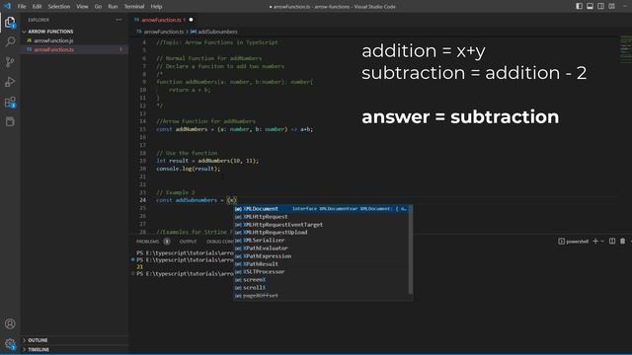This screenshot has width=632, height=355.
Task: Click line 19 let result code
Action: 207,161
